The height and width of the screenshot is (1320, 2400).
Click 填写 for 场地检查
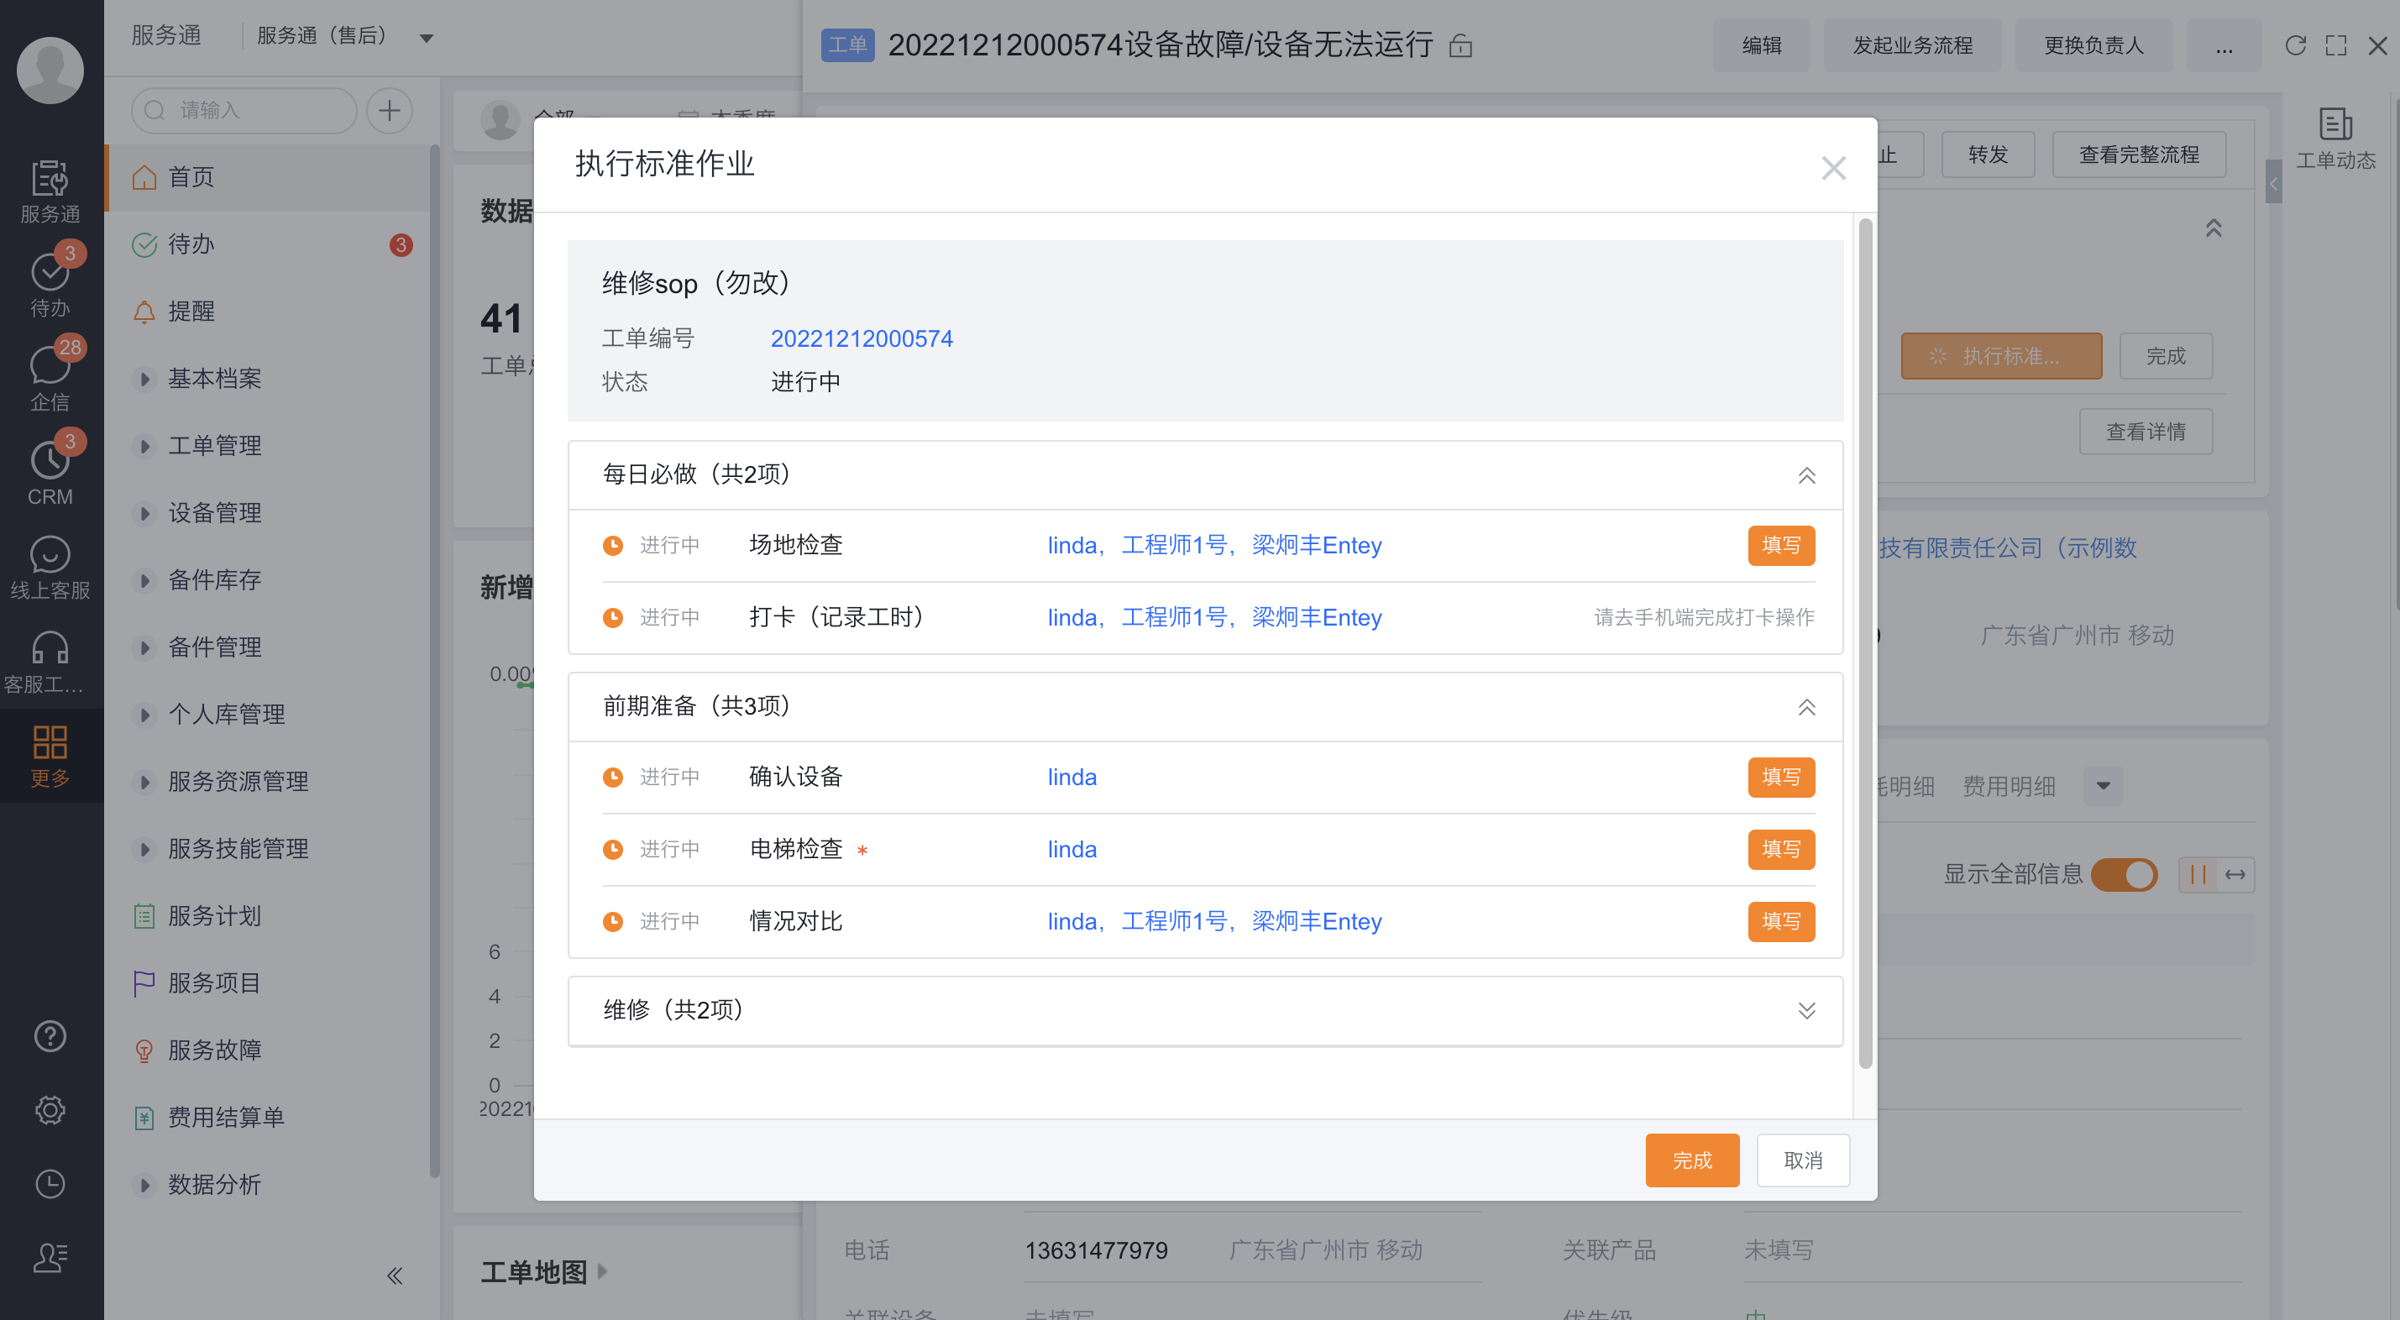coord(1780,545)
